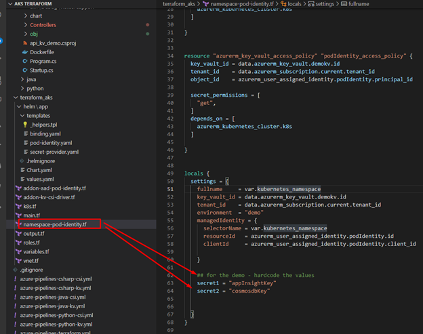Click the binding.yaml file icon
This screenshot has width=423, height=334.
pos(26,133)
